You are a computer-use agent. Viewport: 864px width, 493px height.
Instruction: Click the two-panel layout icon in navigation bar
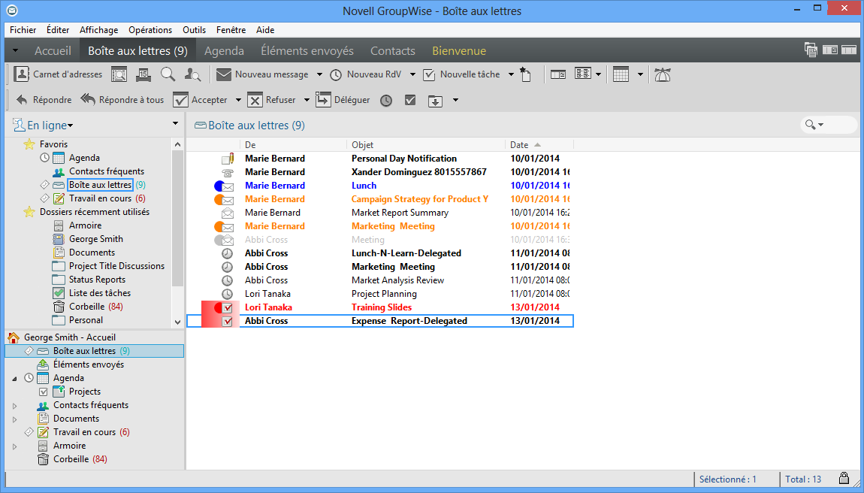830,50
